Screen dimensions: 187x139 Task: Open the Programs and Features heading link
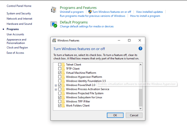[78, 8]
